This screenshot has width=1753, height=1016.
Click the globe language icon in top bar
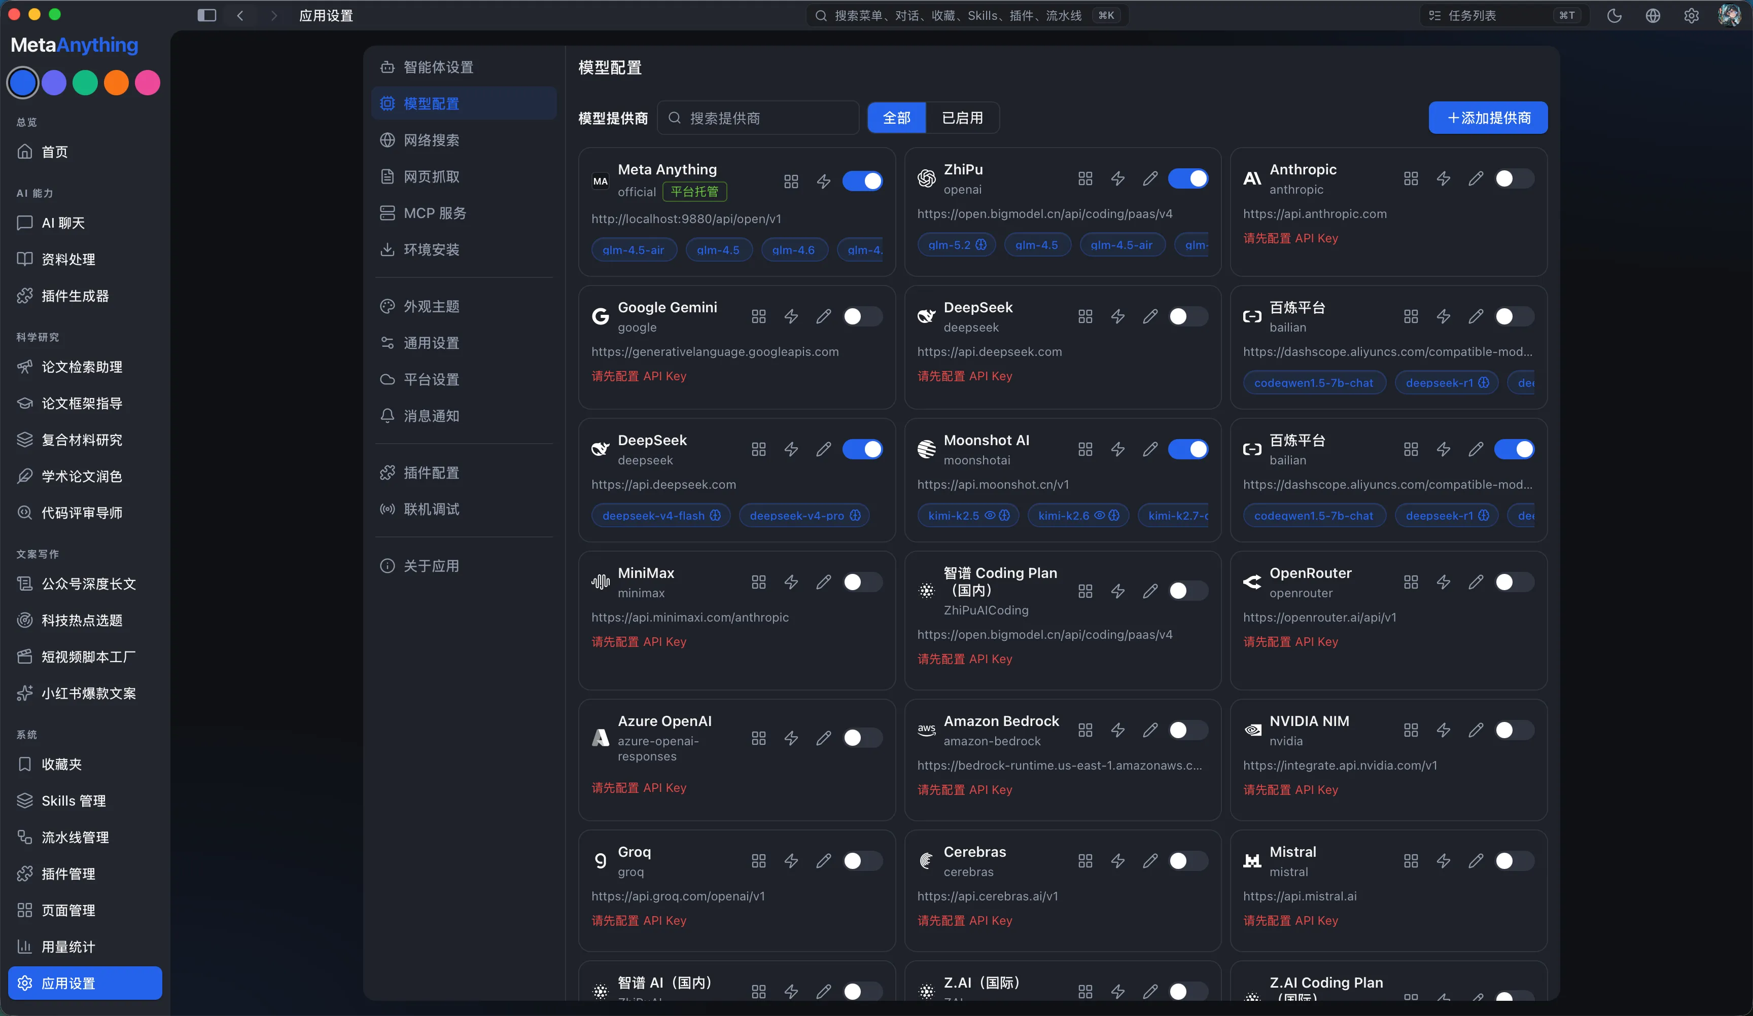coord(1653,15)
